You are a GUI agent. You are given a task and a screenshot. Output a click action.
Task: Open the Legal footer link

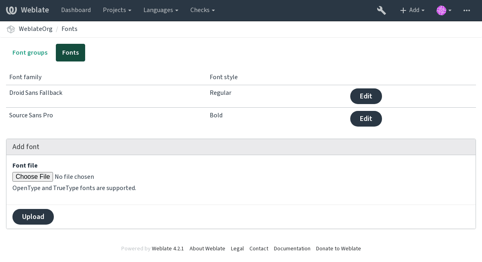(237, 249)
